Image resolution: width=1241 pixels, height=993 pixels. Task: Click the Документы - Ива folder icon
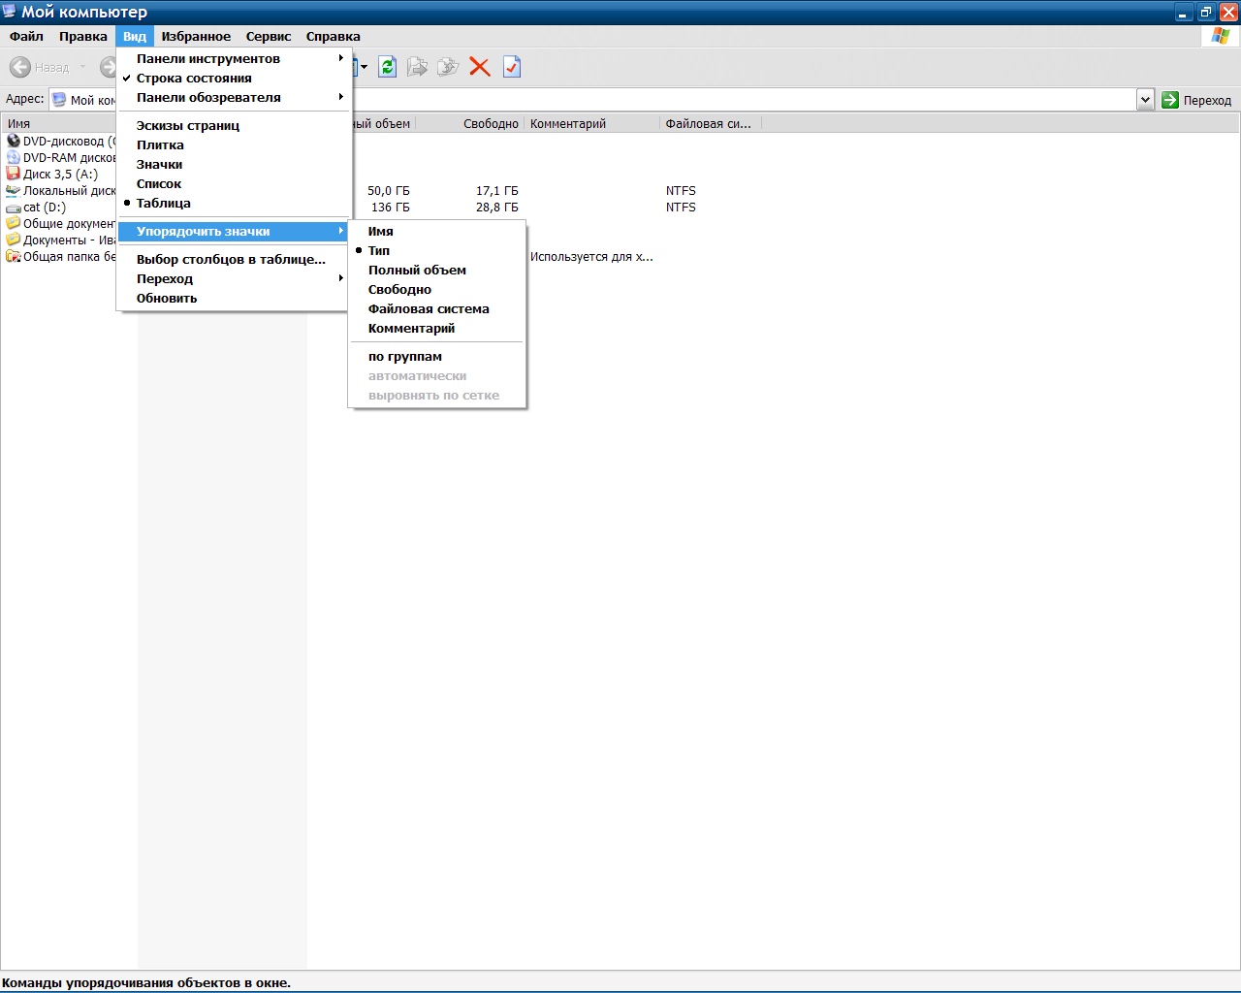[x=14, y=240]
